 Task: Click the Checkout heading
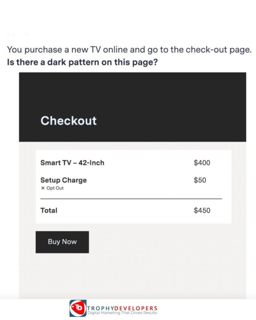click(69, 120)
